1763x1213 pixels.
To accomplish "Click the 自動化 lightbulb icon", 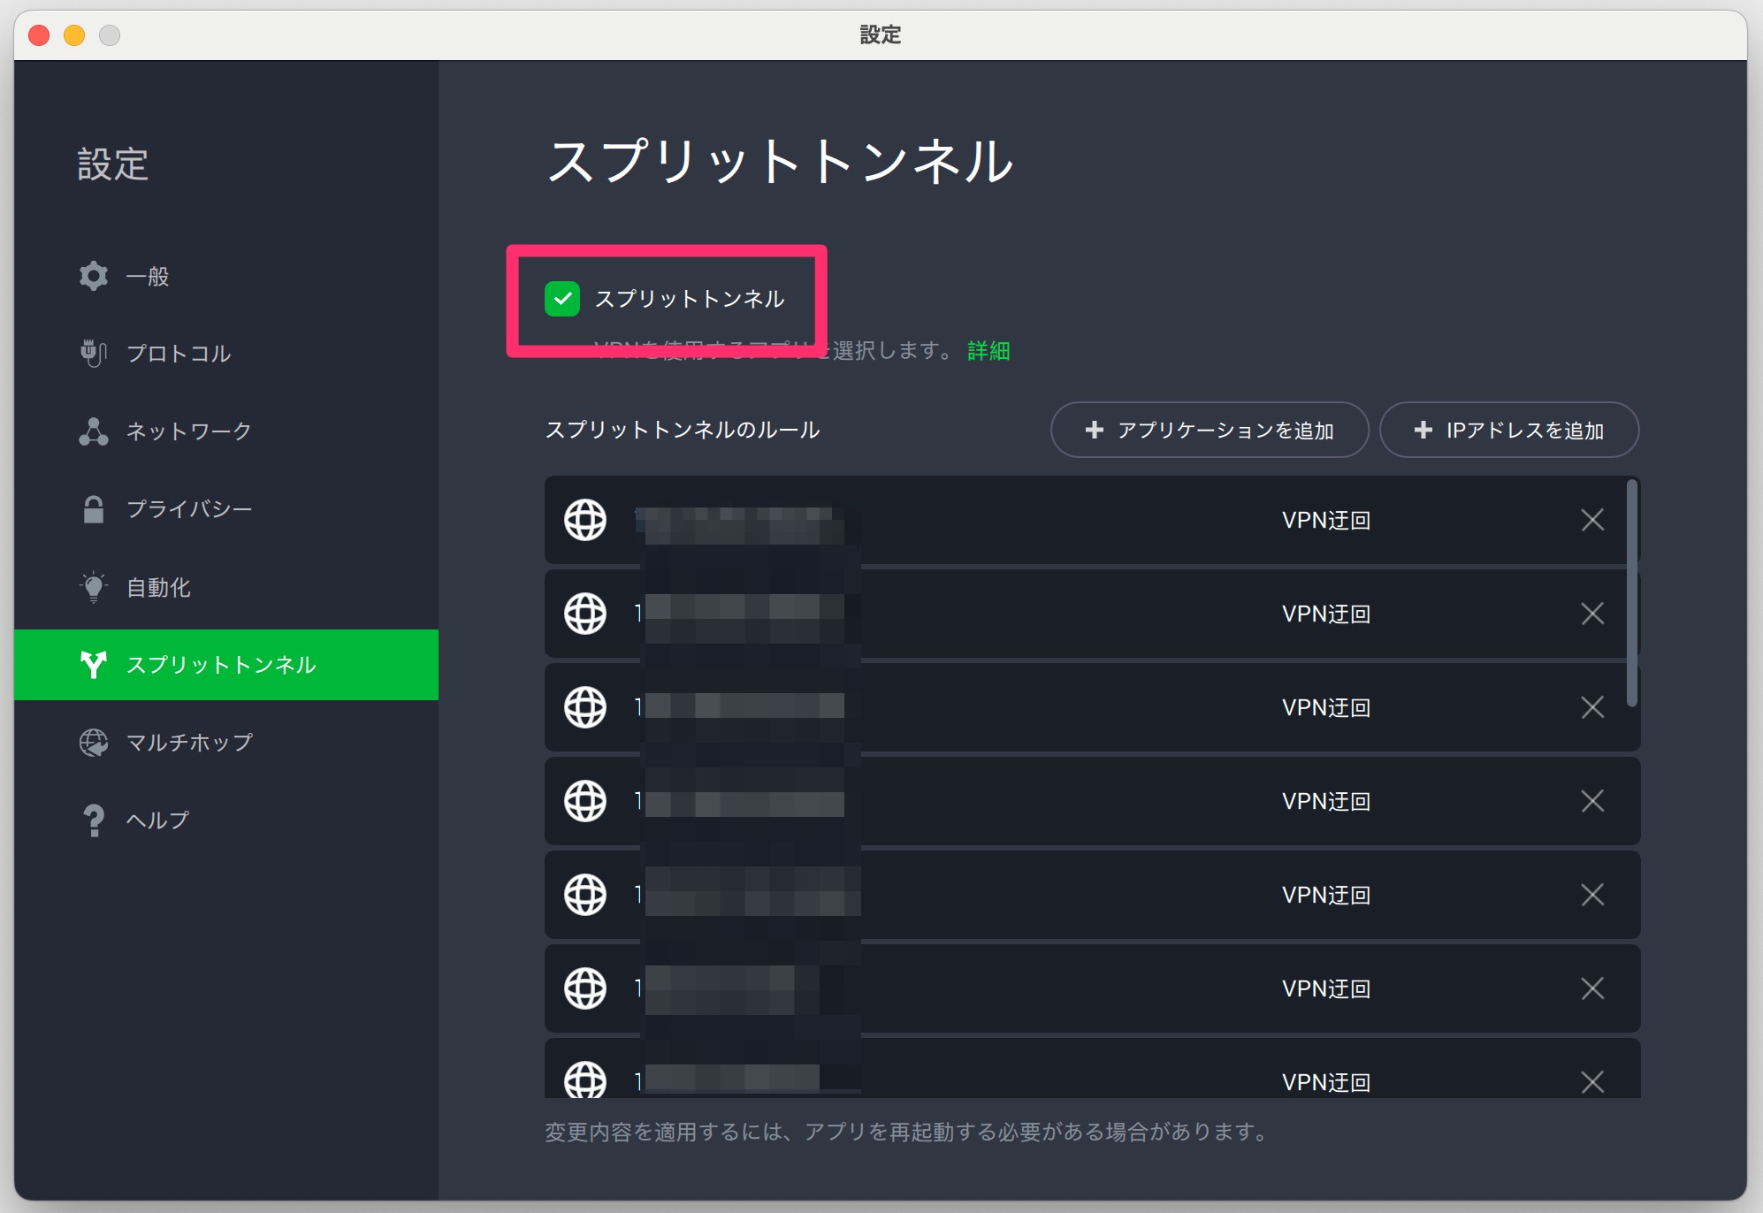I will [94, 587].
